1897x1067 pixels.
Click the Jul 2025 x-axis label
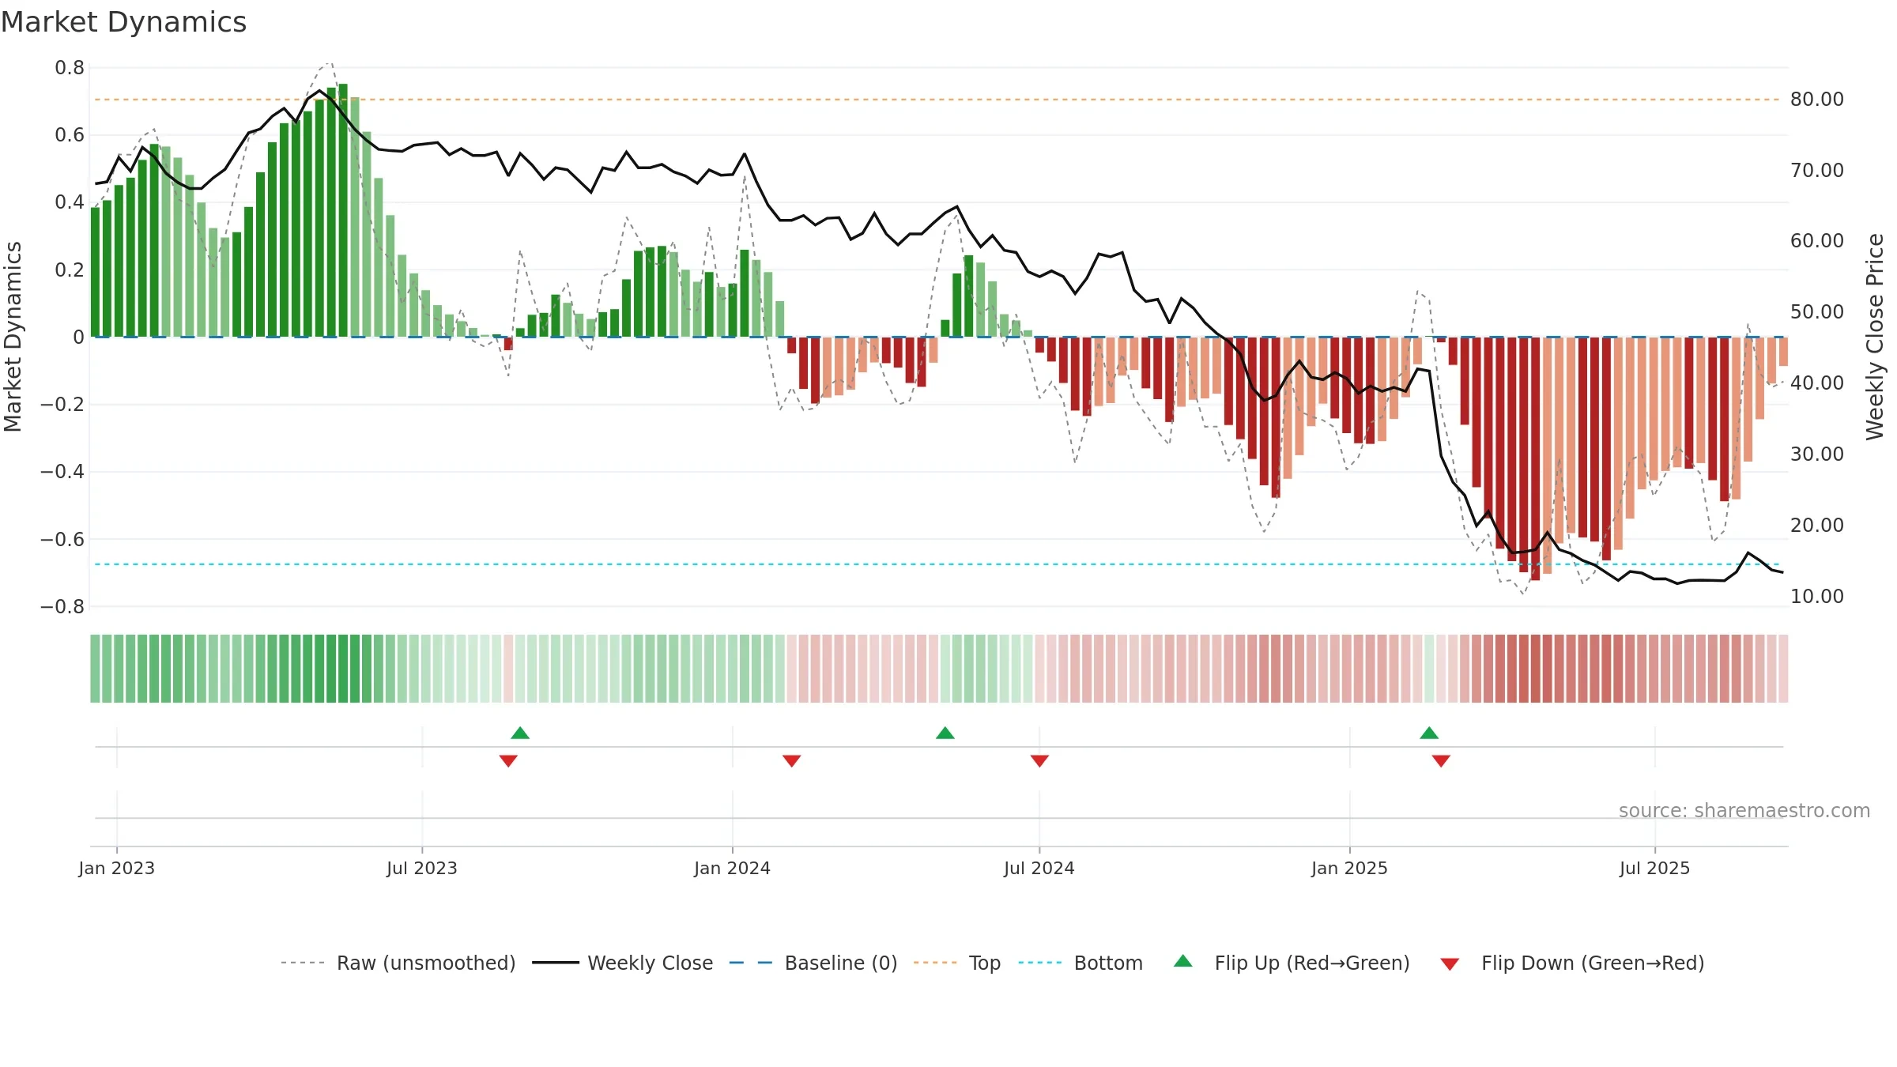pyautogui.click(x=1654, y=868)
